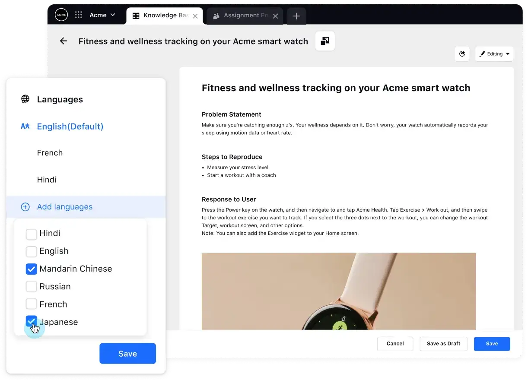Viewport: 528px width, 380px height.
Task: Uncheck the Mandarin Chinese language checkbox
Action: [x=31, y=269]
